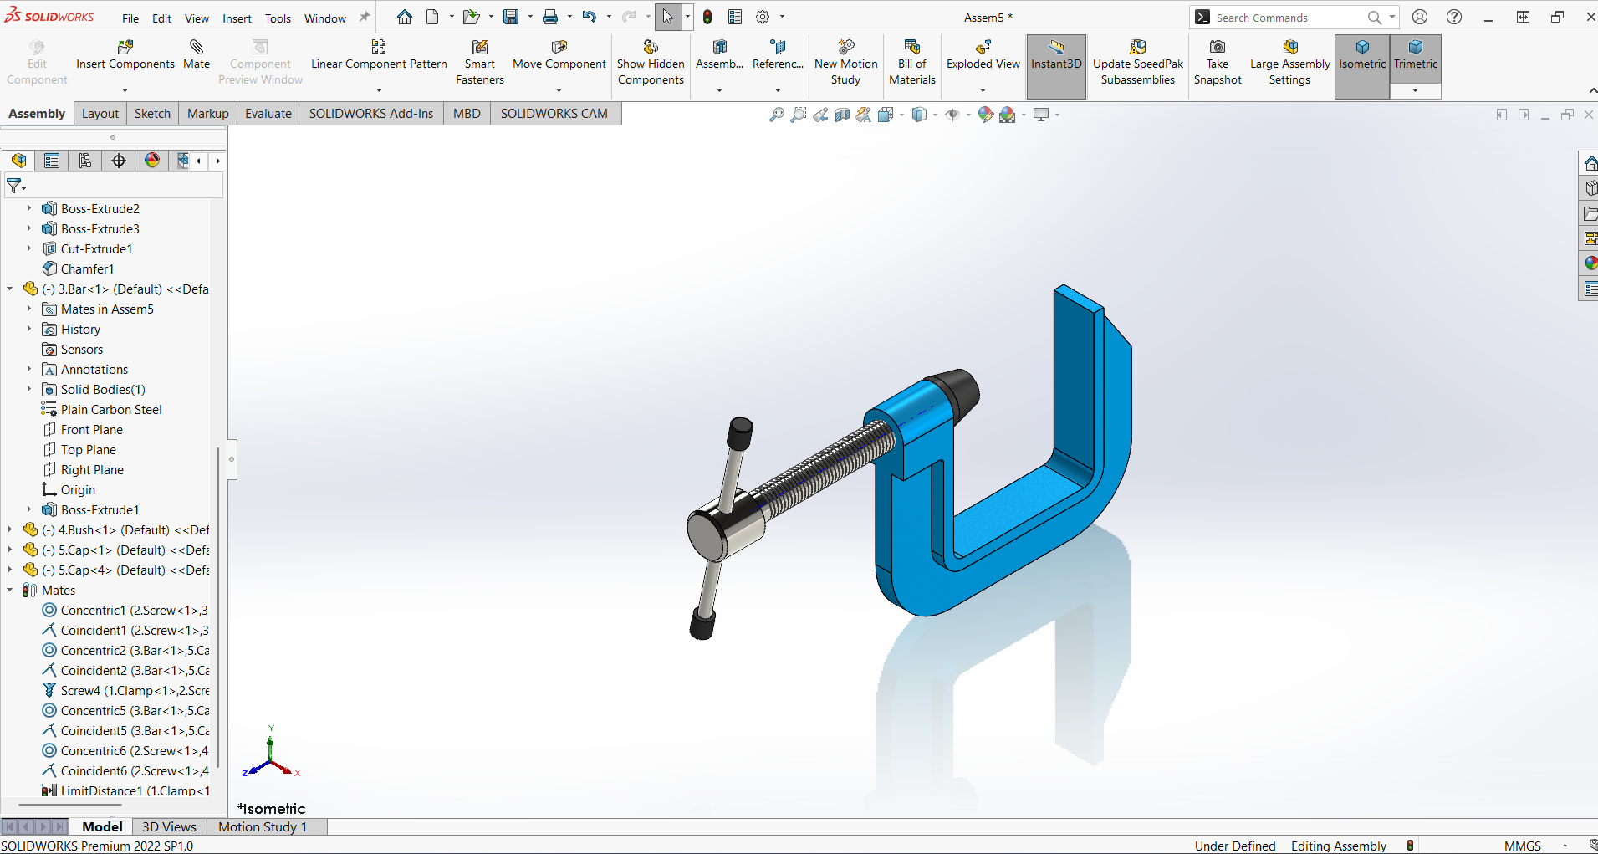This screenshot has height=854, width=1598.
Task: Expand the Boss-Extrude2 feature node
Action: click(x=28, y=209)
